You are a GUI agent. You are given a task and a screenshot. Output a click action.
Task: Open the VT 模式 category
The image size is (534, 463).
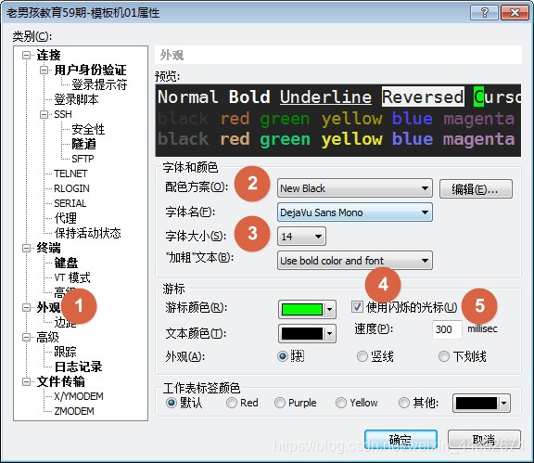72,277
